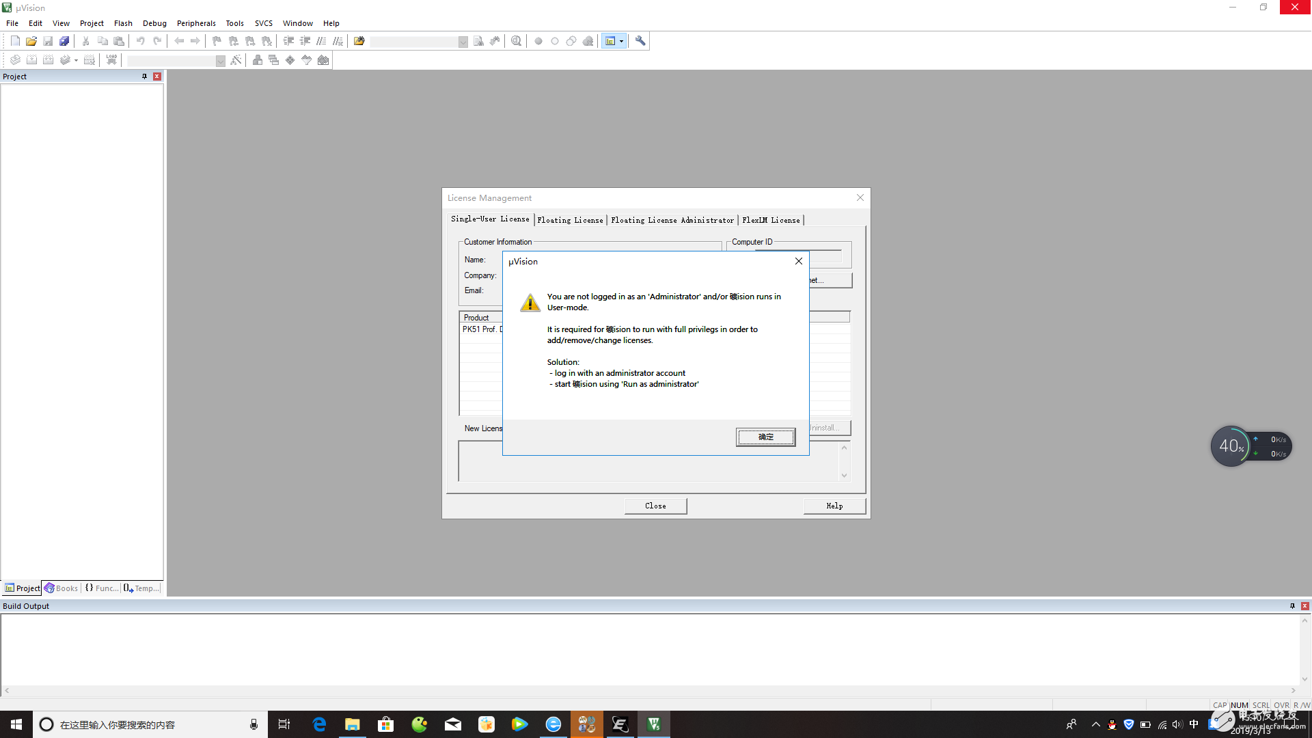
Task: Click the Windows Start button
Action: [x=16, y=724]
